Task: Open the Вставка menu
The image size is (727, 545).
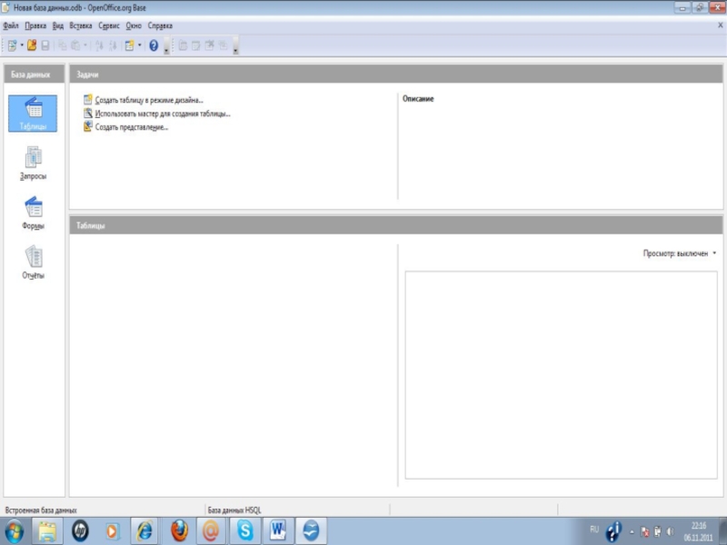Action: click(x=81, y=26)
